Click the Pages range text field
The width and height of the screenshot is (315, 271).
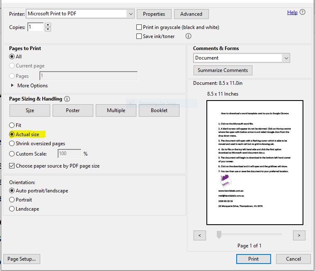pos(89,76)
